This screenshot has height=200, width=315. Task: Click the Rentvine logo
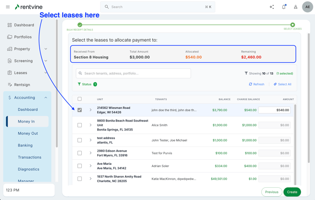tap(30, 7)
